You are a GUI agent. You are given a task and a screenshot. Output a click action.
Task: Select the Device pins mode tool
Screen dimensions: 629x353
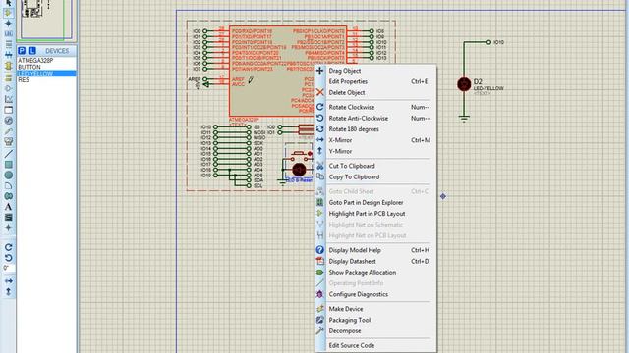point(8,88)
